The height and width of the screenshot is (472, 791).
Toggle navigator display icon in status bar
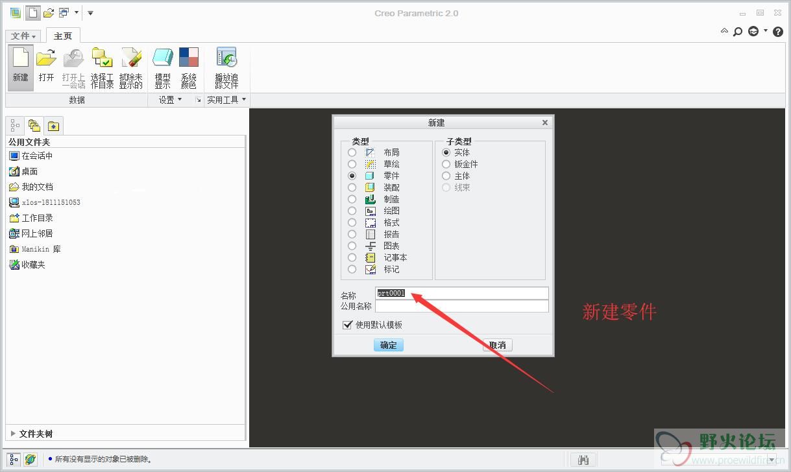(14, 459)
